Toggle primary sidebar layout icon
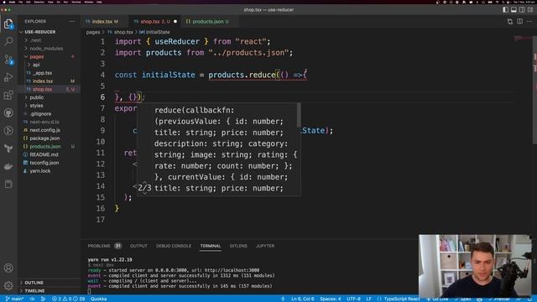The height and width of the screenshot is (302, 537). point(505,9)
